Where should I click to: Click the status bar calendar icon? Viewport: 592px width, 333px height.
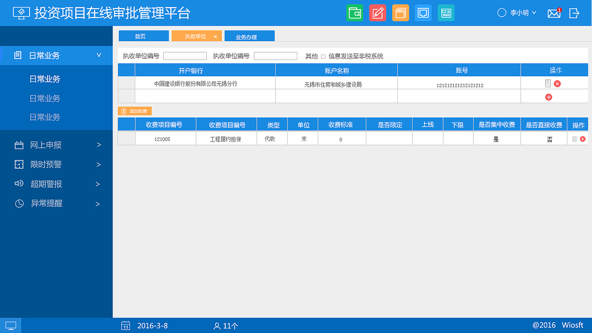[x=125, y=326]
